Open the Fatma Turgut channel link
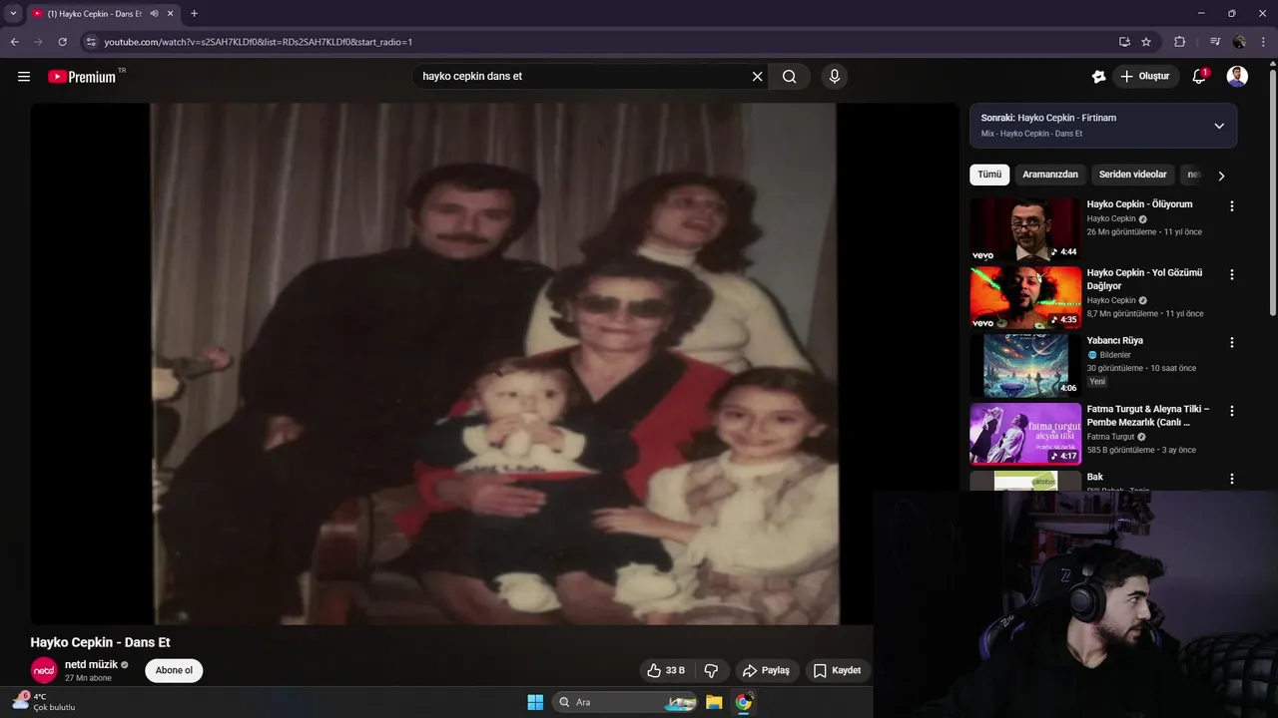 (1111, 437)
